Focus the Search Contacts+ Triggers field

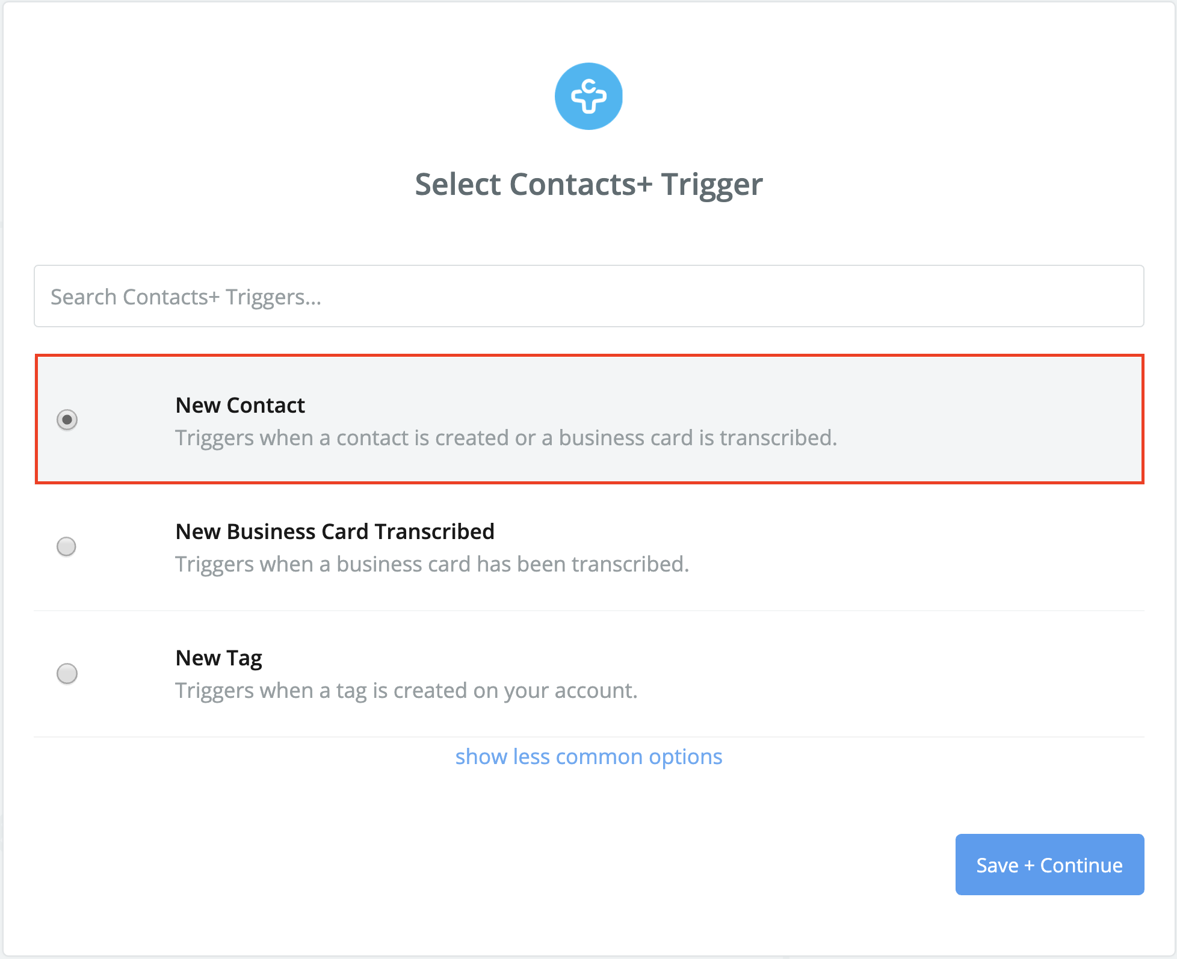(x=588, y=296)
